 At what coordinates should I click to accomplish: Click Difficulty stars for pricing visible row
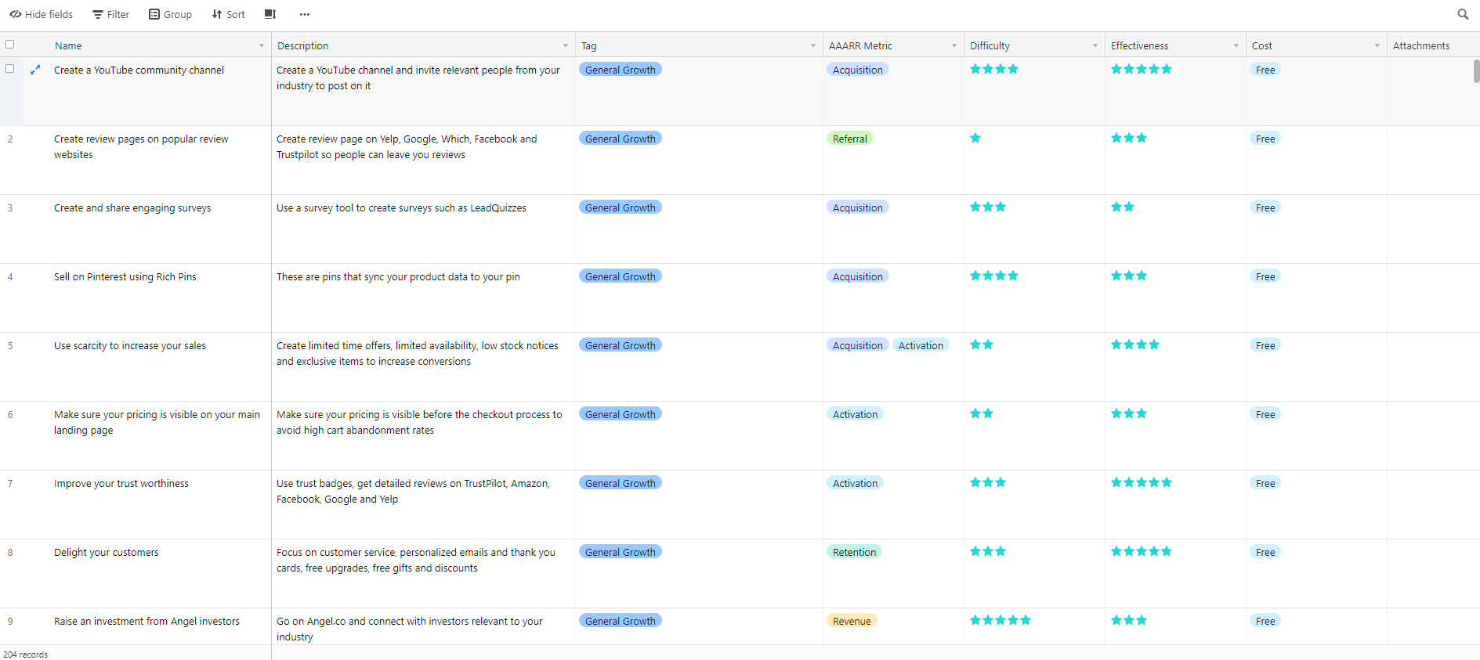click(x=982, y=413)
